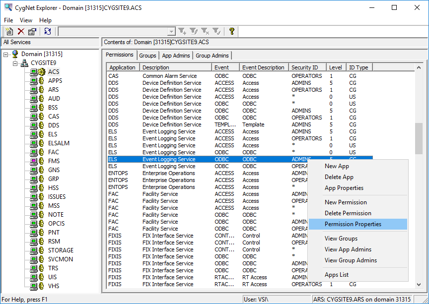Screen dimensions: 429x304
Task: Sort by the Security ID column header
Action: pyautogui.click(x=308, y=67)
